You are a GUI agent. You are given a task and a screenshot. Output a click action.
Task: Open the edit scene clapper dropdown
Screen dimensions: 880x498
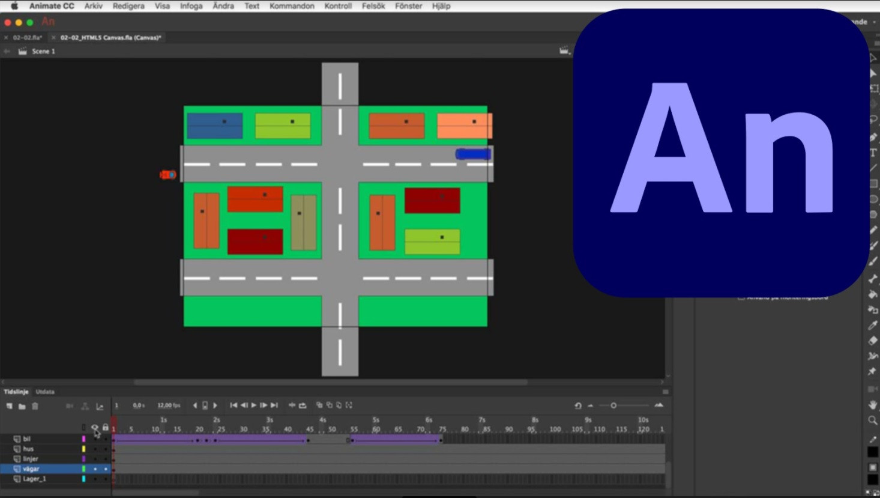564,51
